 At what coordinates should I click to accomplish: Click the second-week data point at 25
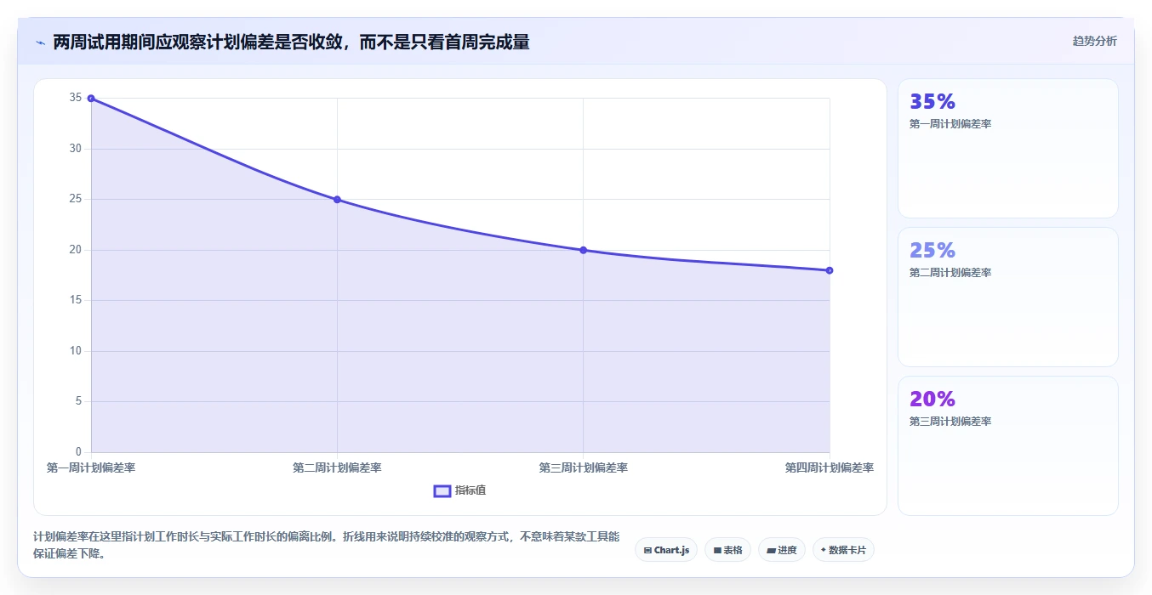point(337,200)
